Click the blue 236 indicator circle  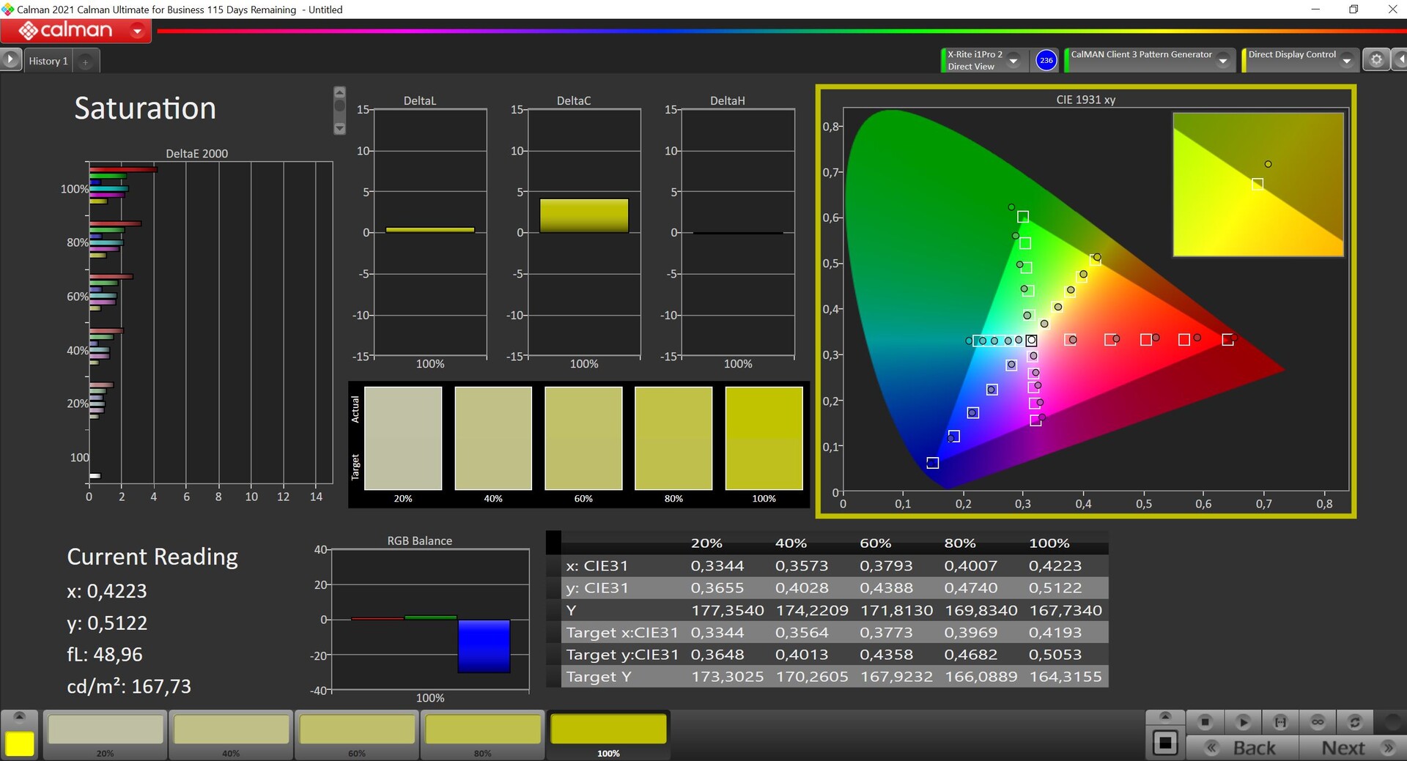(1046, 60)
